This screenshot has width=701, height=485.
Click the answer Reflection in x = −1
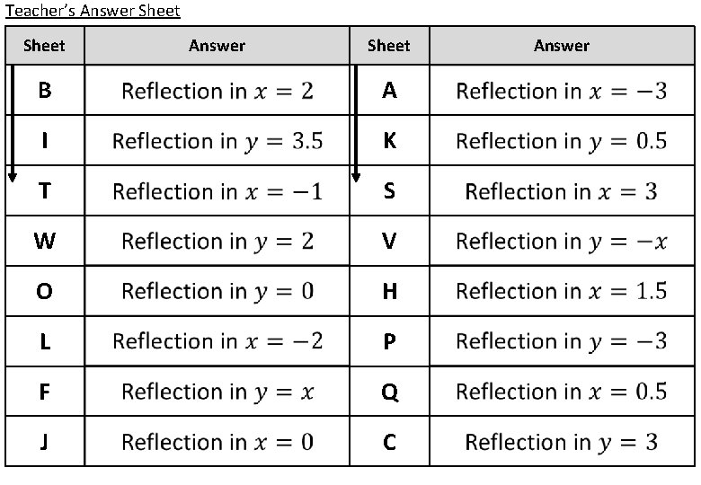(x=217, y=191)
